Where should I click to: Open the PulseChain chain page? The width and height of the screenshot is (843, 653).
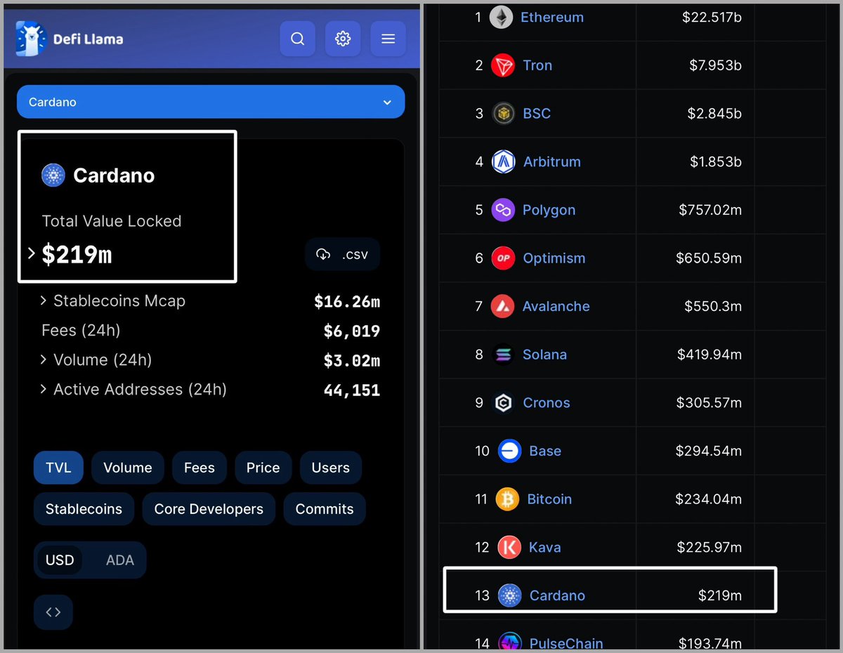click(x=566, y=642)
